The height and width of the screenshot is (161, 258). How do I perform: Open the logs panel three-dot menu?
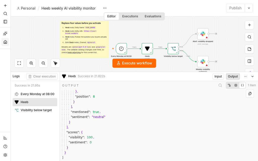click(x=245, y=76)
